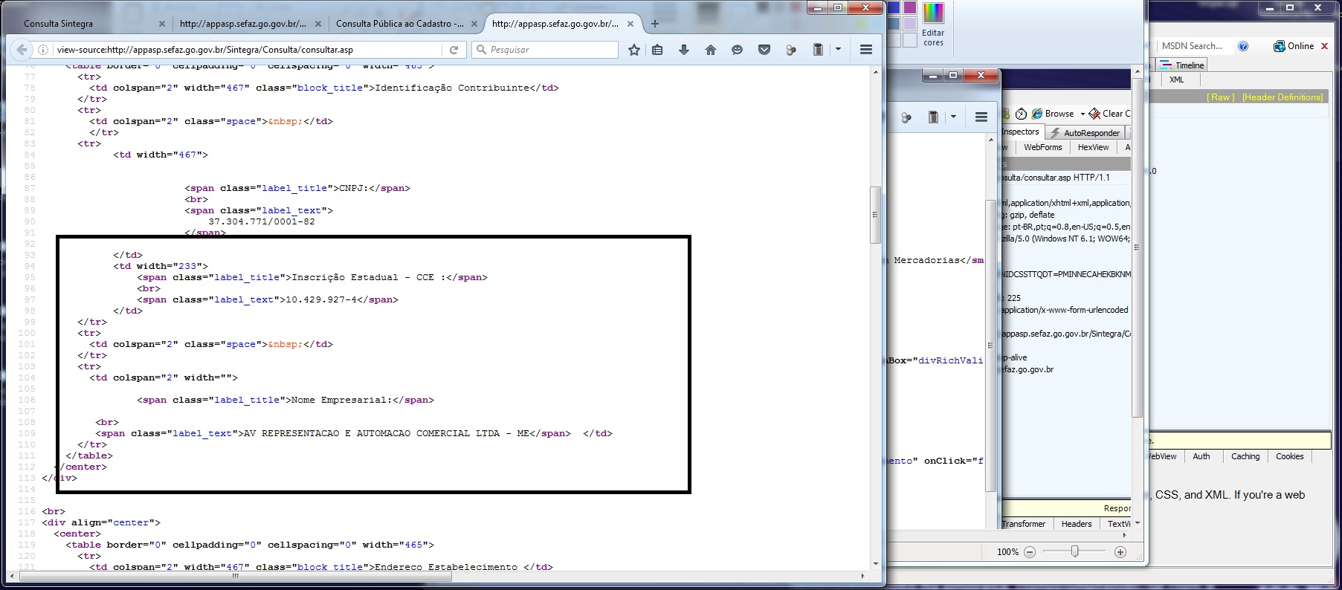Click the three-spheres add-on icon in front Firefox toolbar
The height and width of the screenshot is (590, 1342).
pyautogui.click(x=791, y=50)
